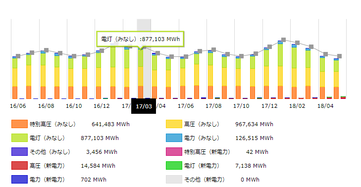This screenshot has width=361, height=187.
Task: Click the 電力（新電力） dark blue legend swatch
Action: [20, 179]
